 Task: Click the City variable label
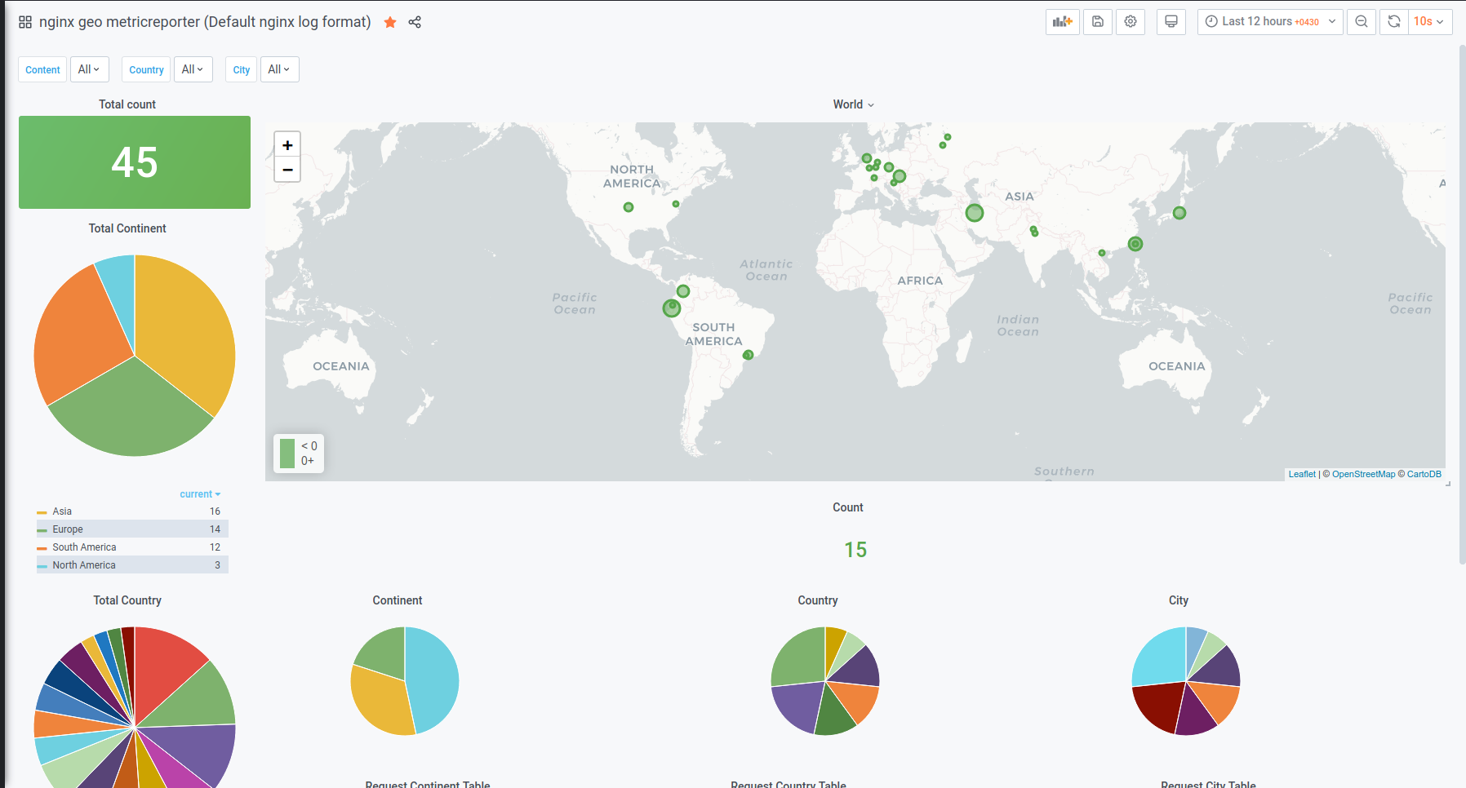tap(241, 69)
